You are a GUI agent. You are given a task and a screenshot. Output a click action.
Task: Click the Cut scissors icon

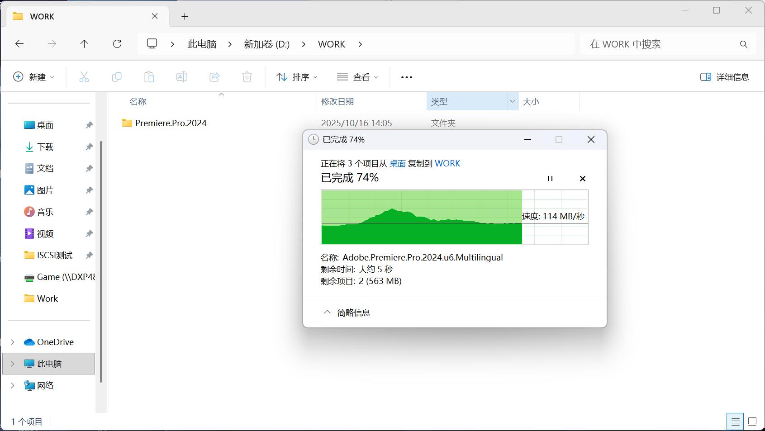point(84,77)
